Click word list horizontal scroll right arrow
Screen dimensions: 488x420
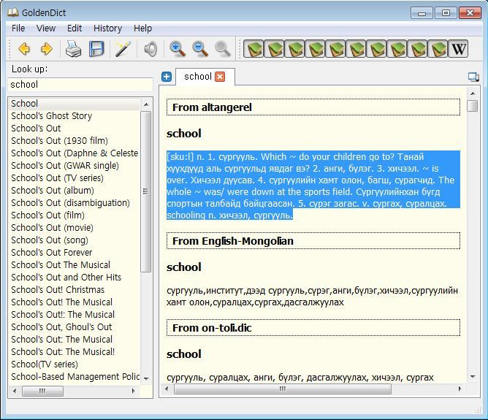click(x=134, y=391)
